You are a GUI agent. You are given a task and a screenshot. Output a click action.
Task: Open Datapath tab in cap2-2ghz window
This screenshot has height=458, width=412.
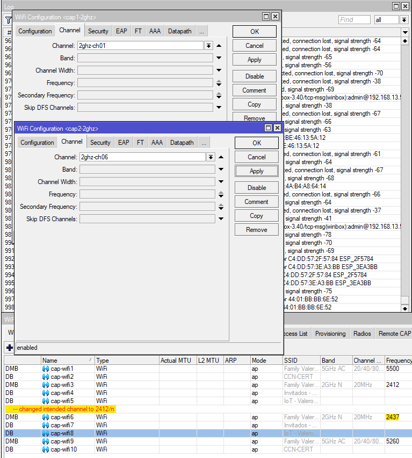182,143
